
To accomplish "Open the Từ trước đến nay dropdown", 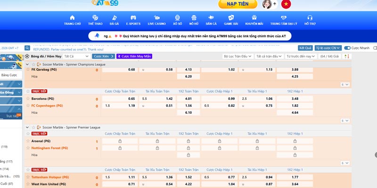I will coord(300,56).
